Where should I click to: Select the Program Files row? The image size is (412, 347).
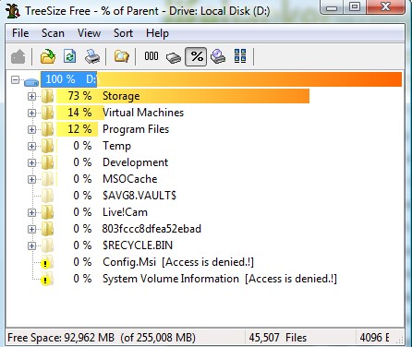tap(113, 129)
